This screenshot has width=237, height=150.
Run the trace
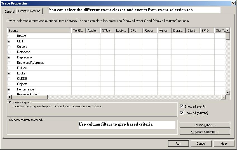[178, 144]
